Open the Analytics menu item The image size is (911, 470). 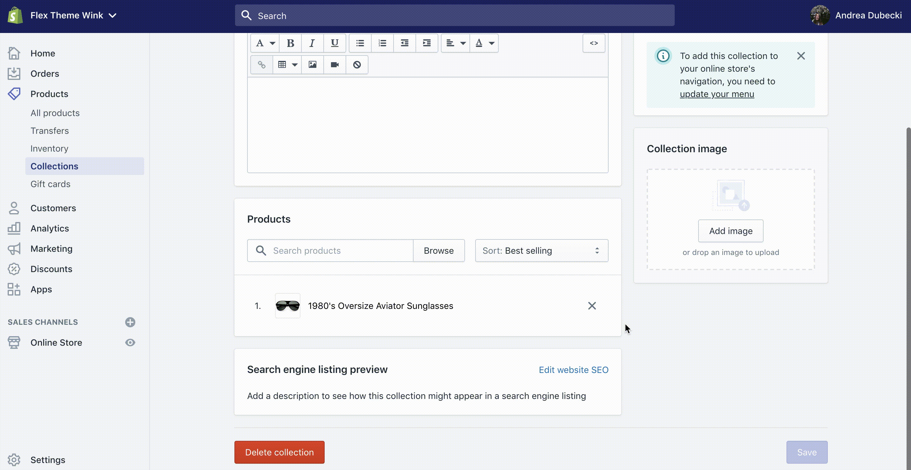pyautogui.click(x=50, y=228)
